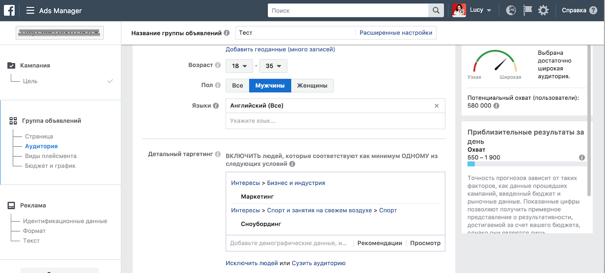Viewport: 605px width, 273px height.
Task: Edit the ad set name field containing Тест
Action: 295,33
